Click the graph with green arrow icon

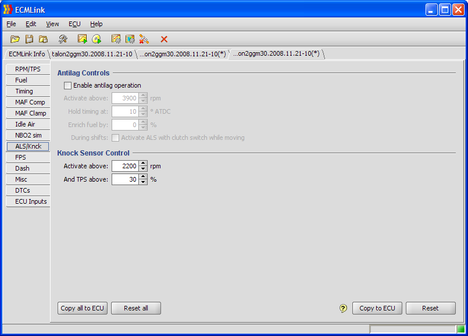83,39
